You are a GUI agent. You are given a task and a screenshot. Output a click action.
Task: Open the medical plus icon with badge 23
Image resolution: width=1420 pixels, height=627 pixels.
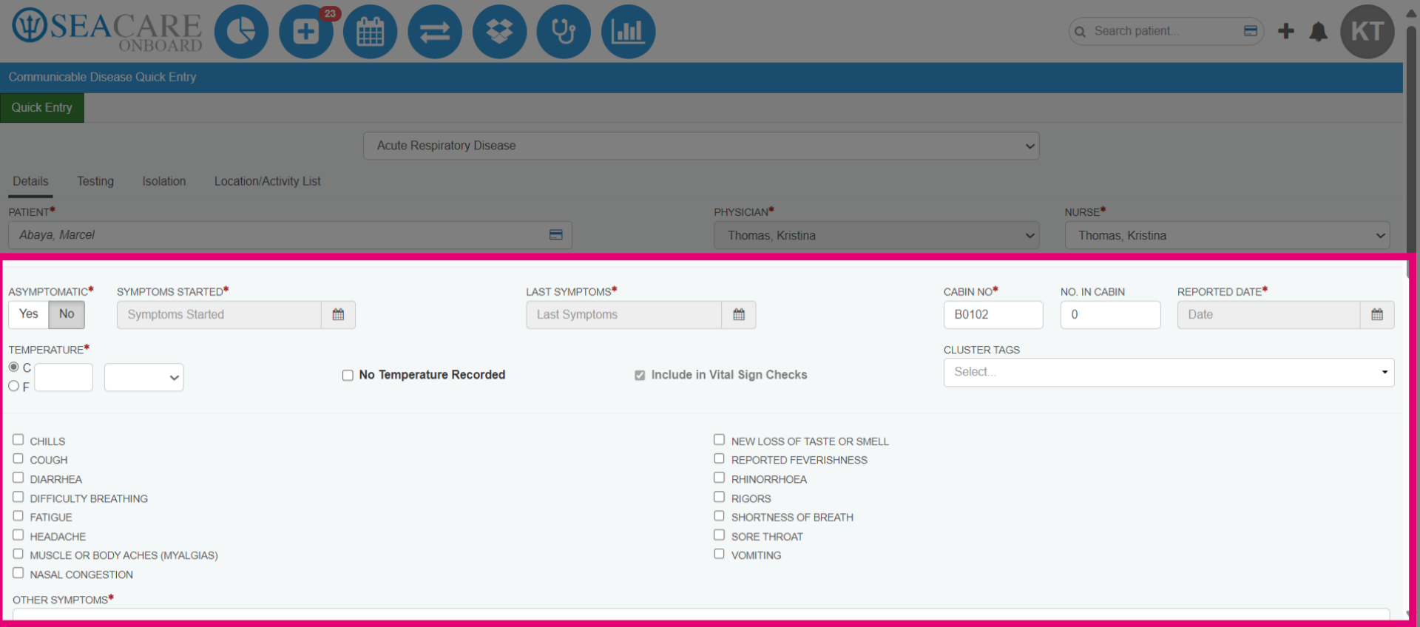306,32
